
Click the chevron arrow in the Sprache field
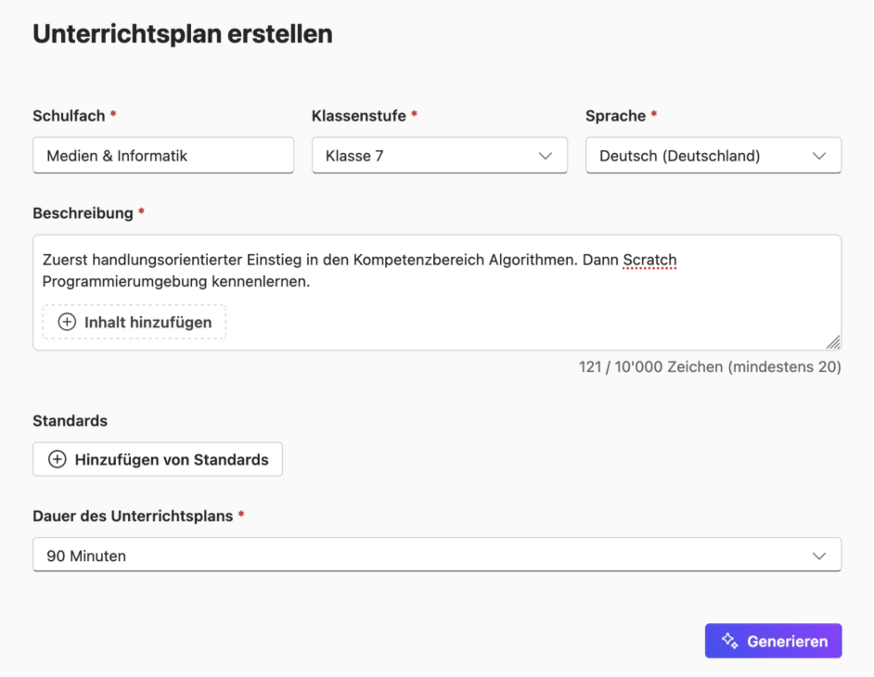tap(819, 156)
